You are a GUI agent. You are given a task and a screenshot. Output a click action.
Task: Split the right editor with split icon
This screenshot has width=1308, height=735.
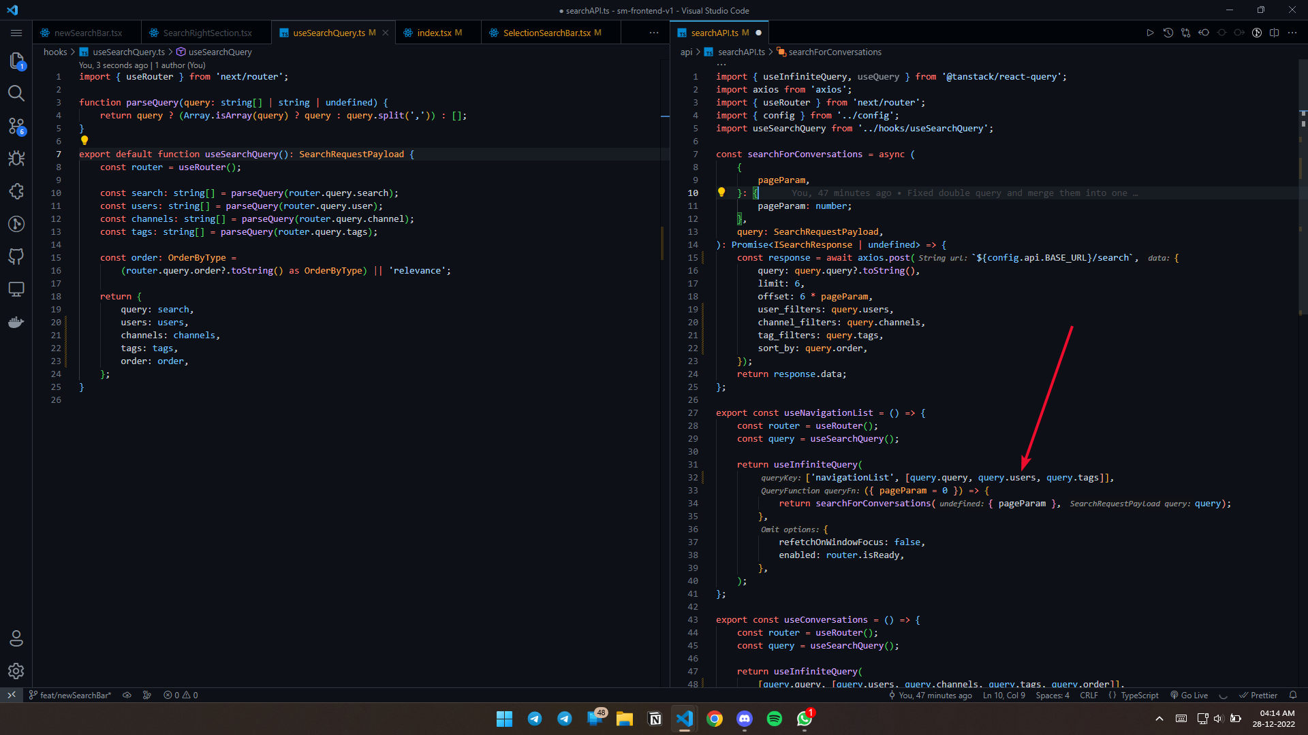pos(1274,33)
